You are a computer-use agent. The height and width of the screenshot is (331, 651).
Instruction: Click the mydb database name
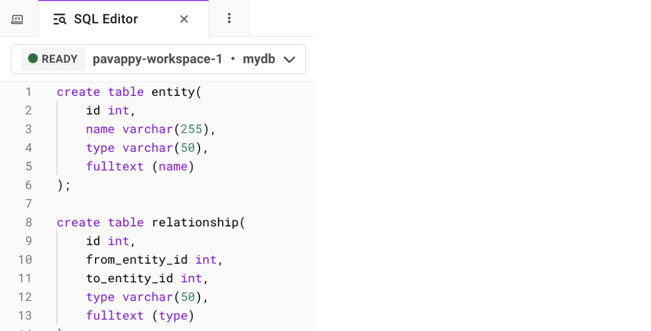(x=259, y=59)
